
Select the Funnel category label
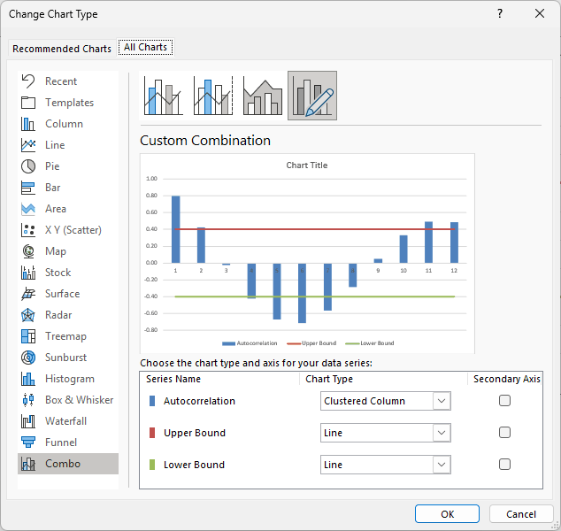click(61, 442)
